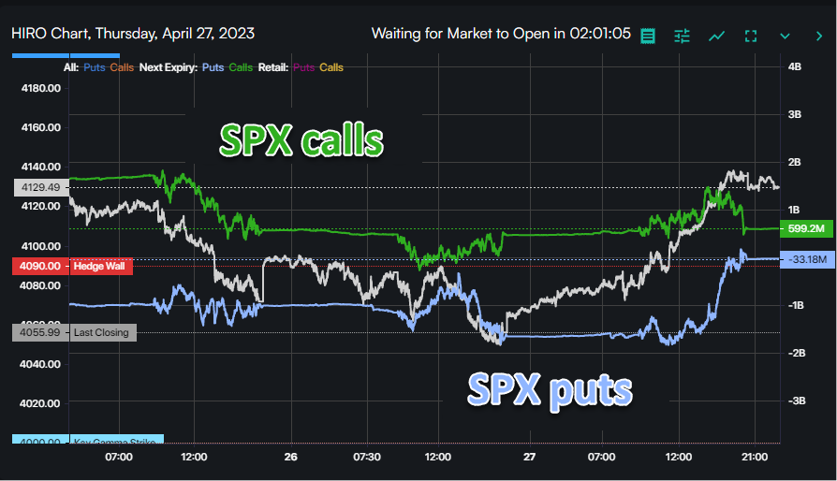
Task: Enable the Retail Calls series
Action: click(x=331, y=68)
